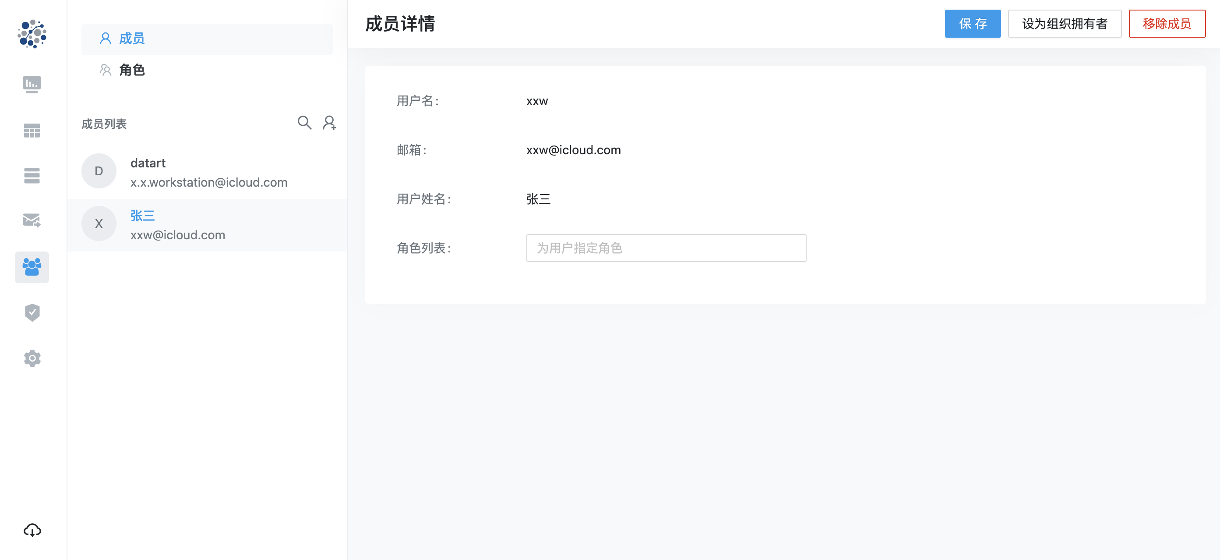This screenshot has width=1220, height=560.
Task: Click the 移除成员 button
Action: (1167, 24)
